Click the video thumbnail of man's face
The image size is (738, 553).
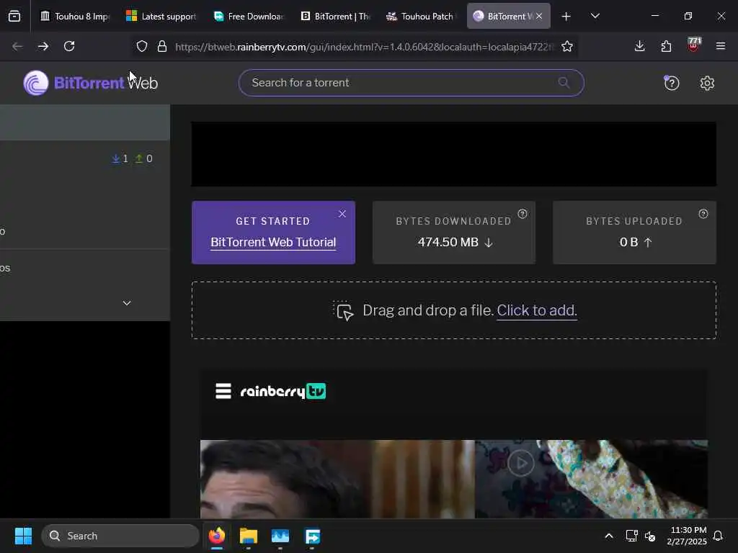(337, 479)
